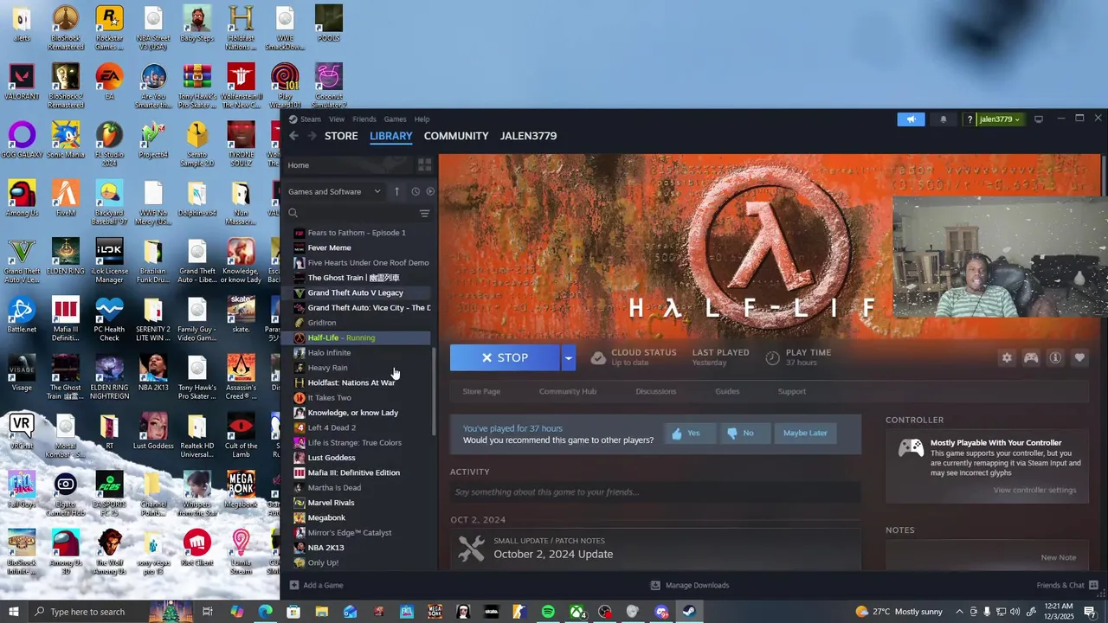This screenshot has width=1108, height=623.
Task: Open the JALEN3779 profile tab
Action: [x=528, y=136]
